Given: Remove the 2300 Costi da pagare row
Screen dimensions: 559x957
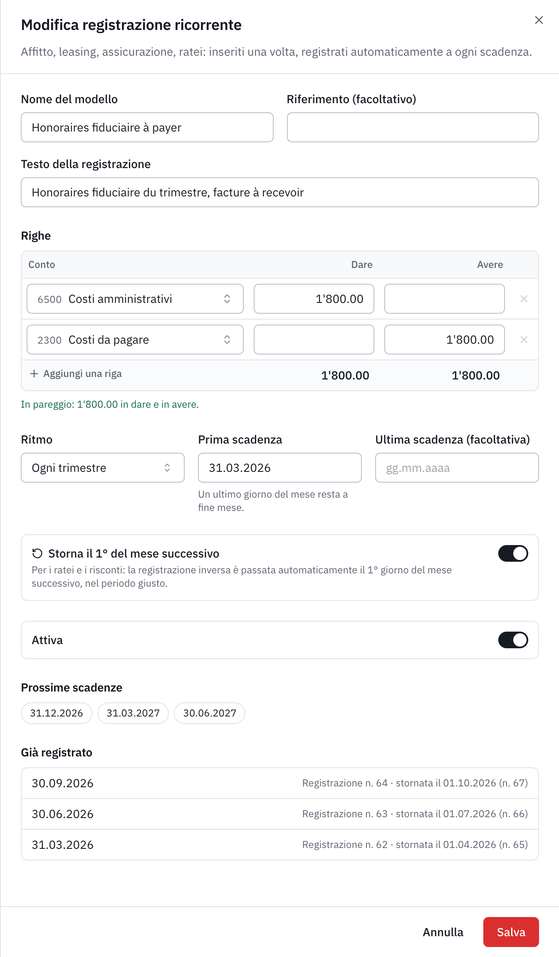Looking at the screenshot, I should point(524,340).
